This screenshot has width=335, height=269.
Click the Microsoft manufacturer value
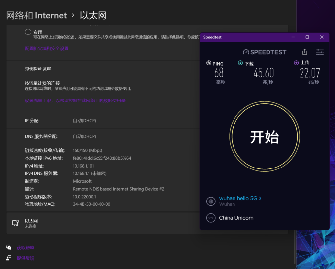tap(82, 181)
